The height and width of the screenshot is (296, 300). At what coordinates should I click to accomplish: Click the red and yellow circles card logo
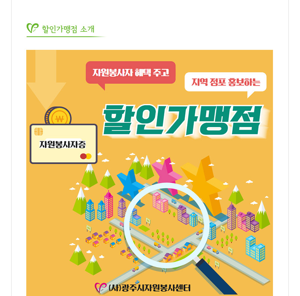pos(86,156)
